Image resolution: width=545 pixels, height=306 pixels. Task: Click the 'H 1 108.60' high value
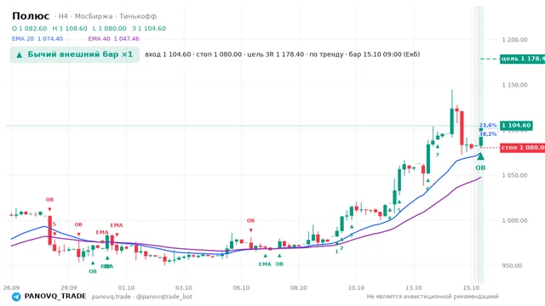[70, 28]
